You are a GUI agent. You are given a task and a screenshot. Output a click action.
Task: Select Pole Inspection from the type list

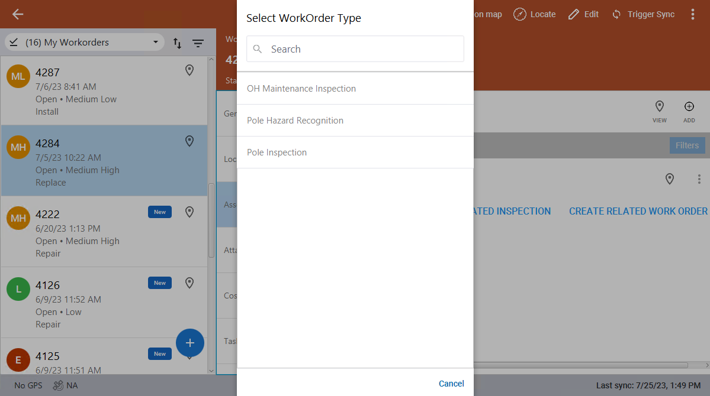[x=277, y=152]
